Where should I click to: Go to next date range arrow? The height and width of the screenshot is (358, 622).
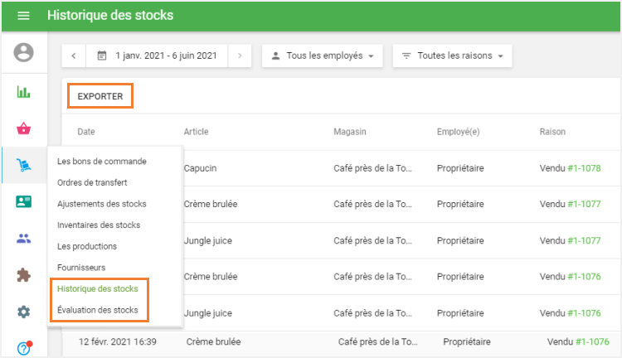[x=240, y=56]
